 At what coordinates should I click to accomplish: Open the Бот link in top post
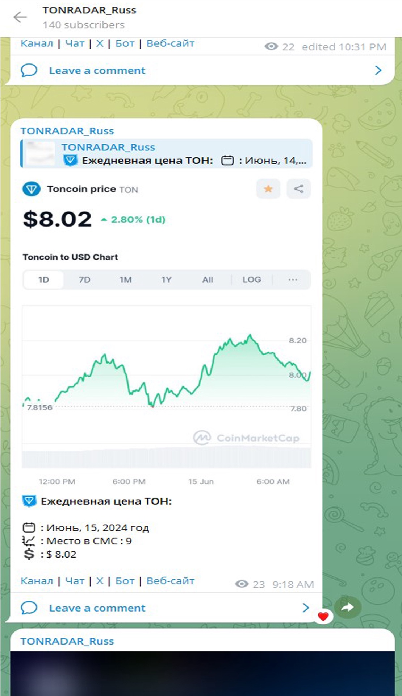(x=125, y=43)
